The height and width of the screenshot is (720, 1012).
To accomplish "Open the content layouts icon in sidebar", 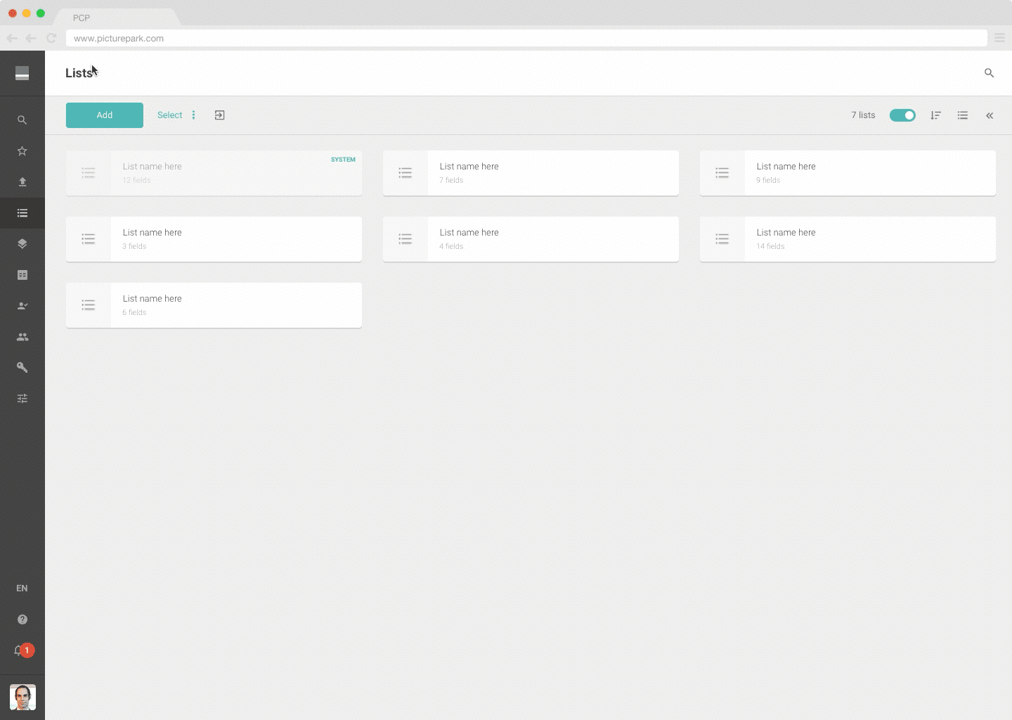I will click(22, 275).
